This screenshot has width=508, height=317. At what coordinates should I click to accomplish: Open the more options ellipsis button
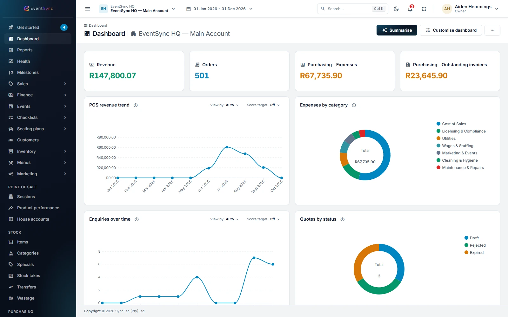point(492,30)
